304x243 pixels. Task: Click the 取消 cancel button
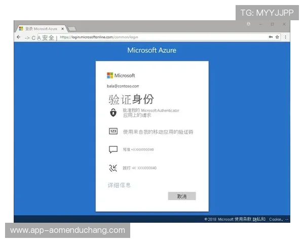181,196
